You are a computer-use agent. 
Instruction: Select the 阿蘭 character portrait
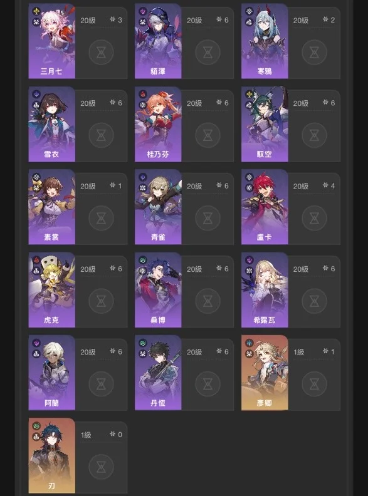[52, 373]
